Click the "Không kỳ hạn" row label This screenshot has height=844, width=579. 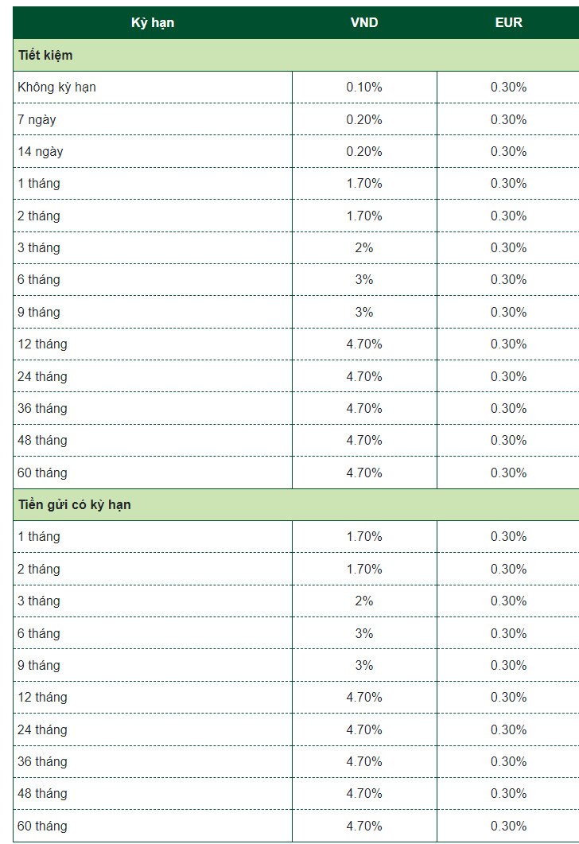coord(56,88)
